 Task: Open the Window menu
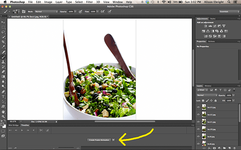coord(118,2)
